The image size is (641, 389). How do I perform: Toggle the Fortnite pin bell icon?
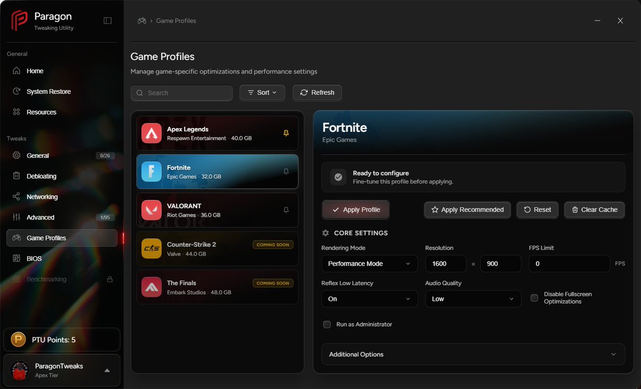pyautogui.click(x=286, y=172)
